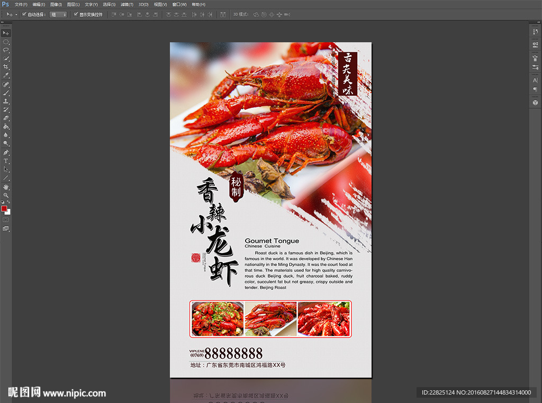Open the 3D panel icon

click(535, 102)
